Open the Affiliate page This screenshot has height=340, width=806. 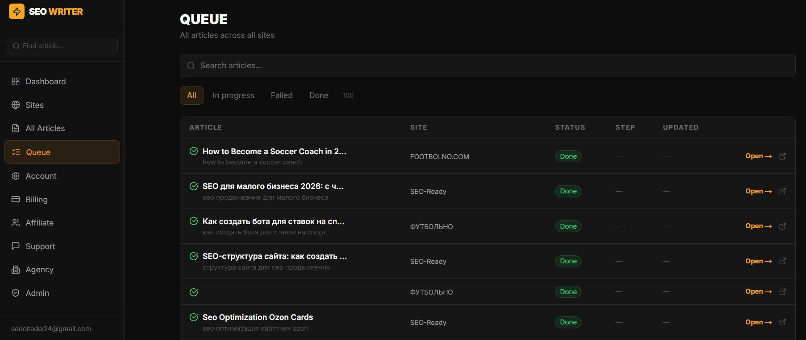[62, 223]
